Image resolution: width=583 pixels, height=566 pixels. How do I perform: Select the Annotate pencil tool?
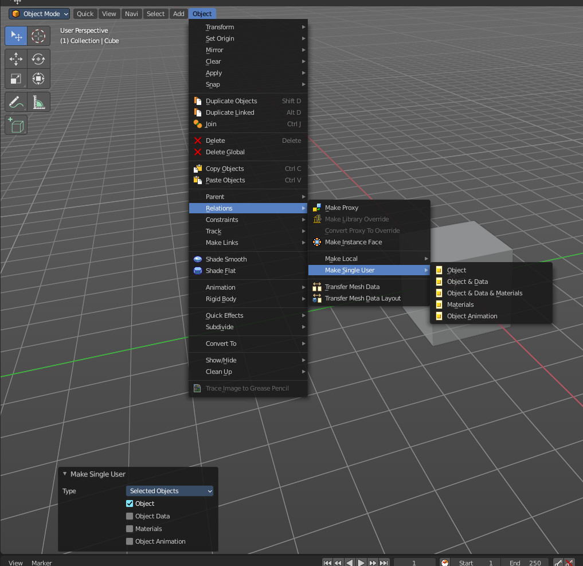pyautogui.click(x=16, y=102)
